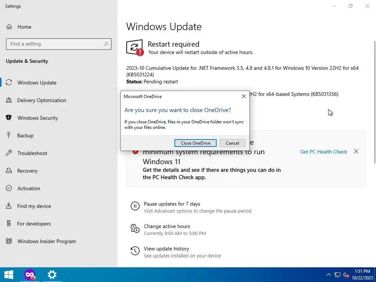Click the network icon in system tray
The width and height of the screenshot is (376, 282).
coord(337,275)
